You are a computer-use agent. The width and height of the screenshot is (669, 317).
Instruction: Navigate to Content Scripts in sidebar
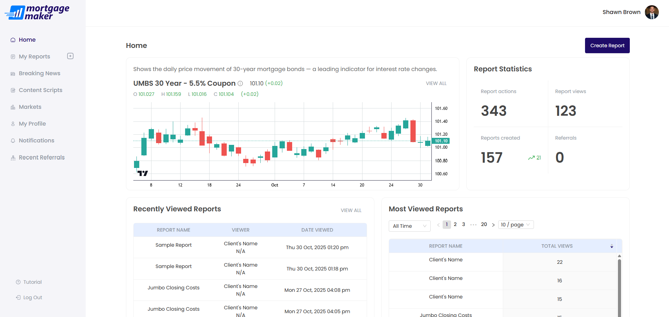click(x=40, y=90)
